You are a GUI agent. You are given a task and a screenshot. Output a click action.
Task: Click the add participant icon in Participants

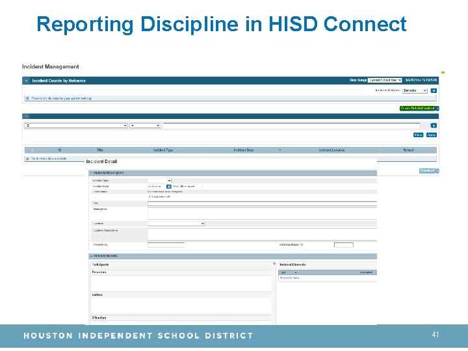coord(274,264)
